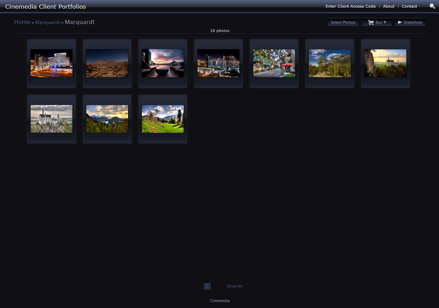Navigate to Home breadcrumb

click(x=22, y=22)
